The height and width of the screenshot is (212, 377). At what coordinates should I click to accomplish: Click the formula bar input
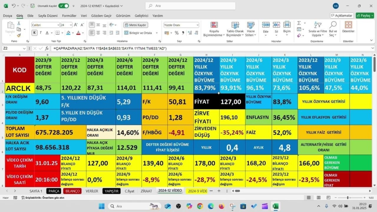pos(212,48)
